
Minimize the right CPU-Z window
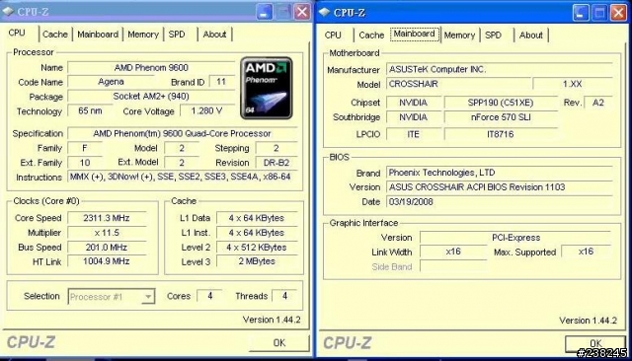(x=581, y=13)
